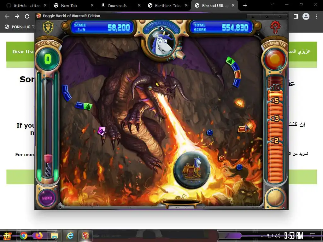Open a new browser tab with plus
Screen dimensions: 323x242
245,6
